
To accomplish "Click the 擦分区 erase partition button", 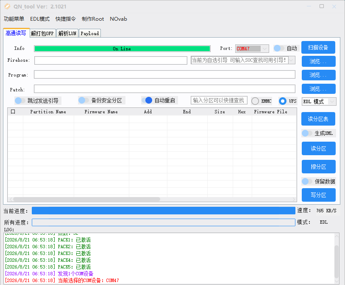I will [318, 167].
